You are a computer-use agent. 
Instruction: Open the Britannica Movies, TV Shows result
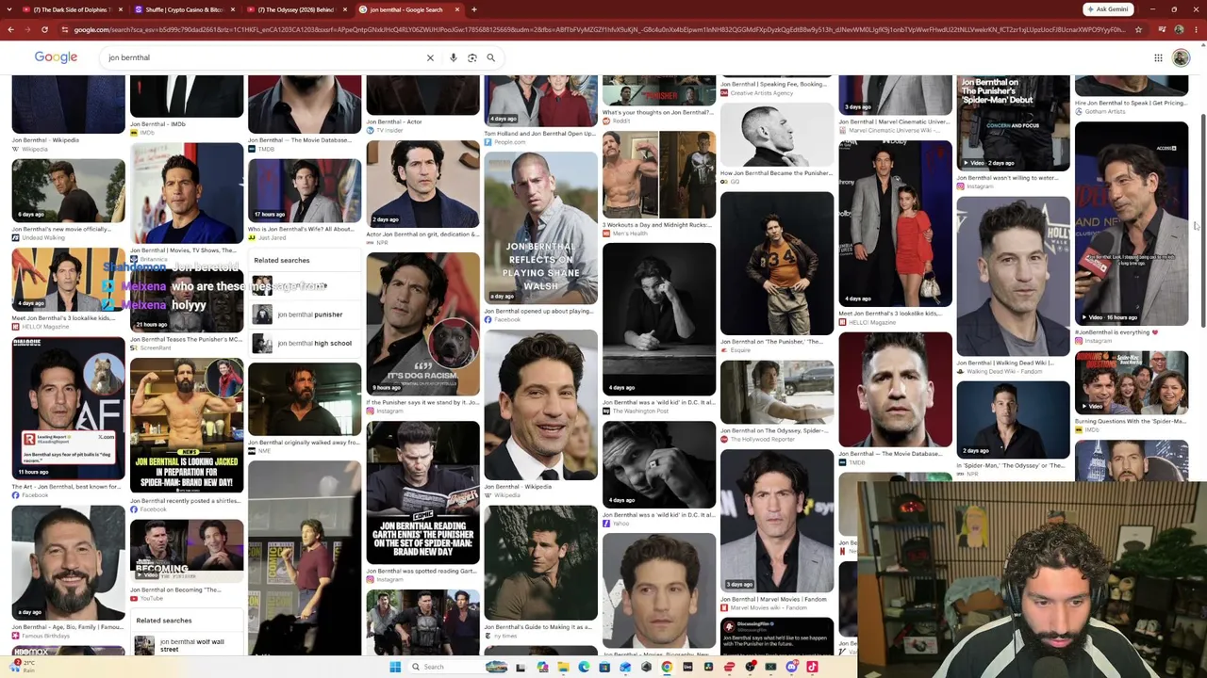coord(183,250)
